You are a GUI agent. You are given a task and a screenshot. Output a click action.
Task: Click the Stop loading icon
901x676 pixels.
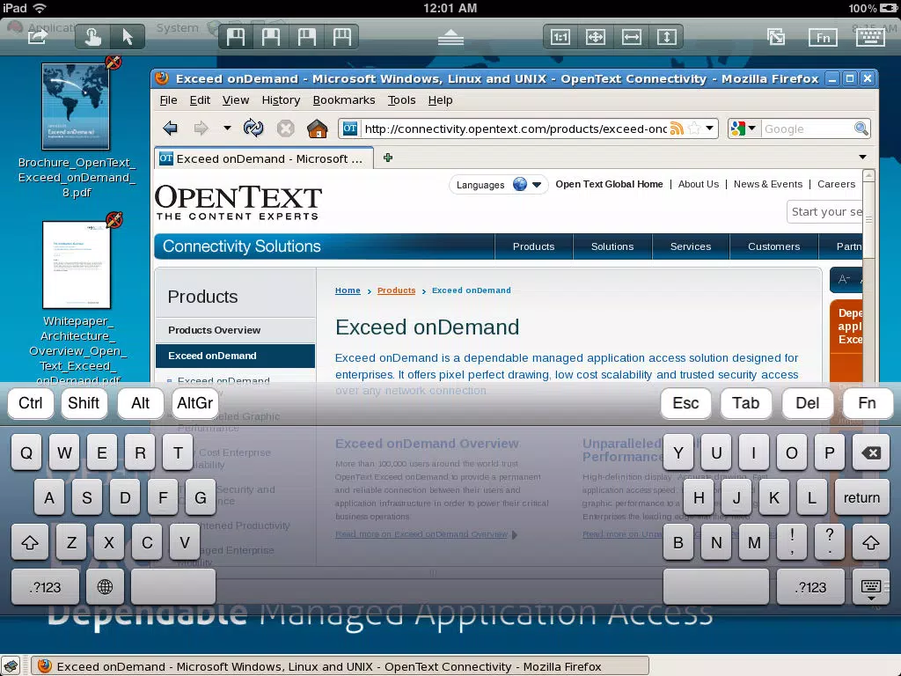click(x=286, y=129)
